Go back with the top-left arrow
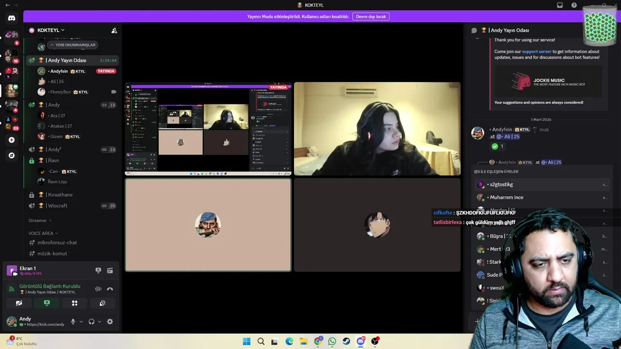Screen dimensions: 621x349 (7, 5)
